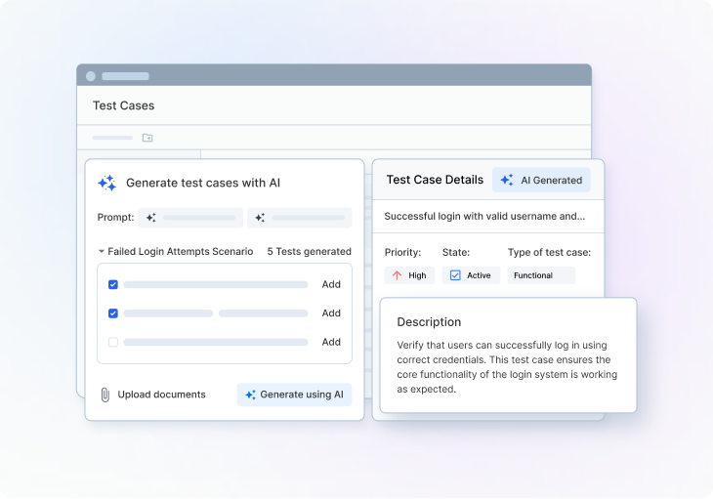The height and width of the screenshot is (499, 713).
Task: Click the first prompt suggestion sparkle chip
Action: click(189, 218)
